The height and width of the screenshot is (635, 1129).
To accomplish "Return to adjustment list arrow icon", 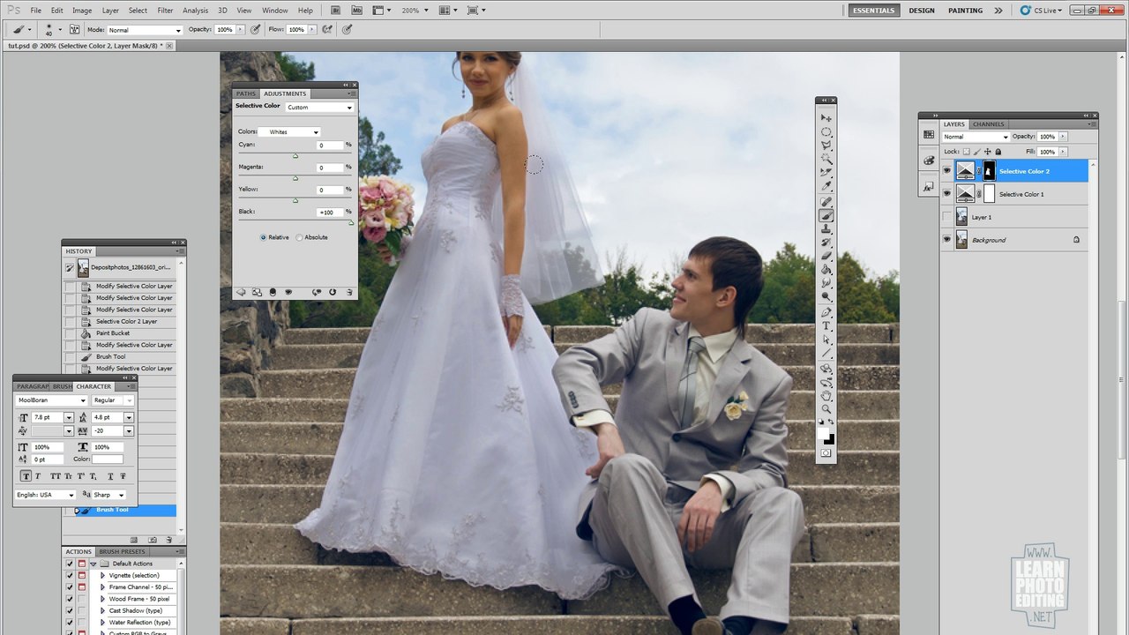I will pos(241,292).
